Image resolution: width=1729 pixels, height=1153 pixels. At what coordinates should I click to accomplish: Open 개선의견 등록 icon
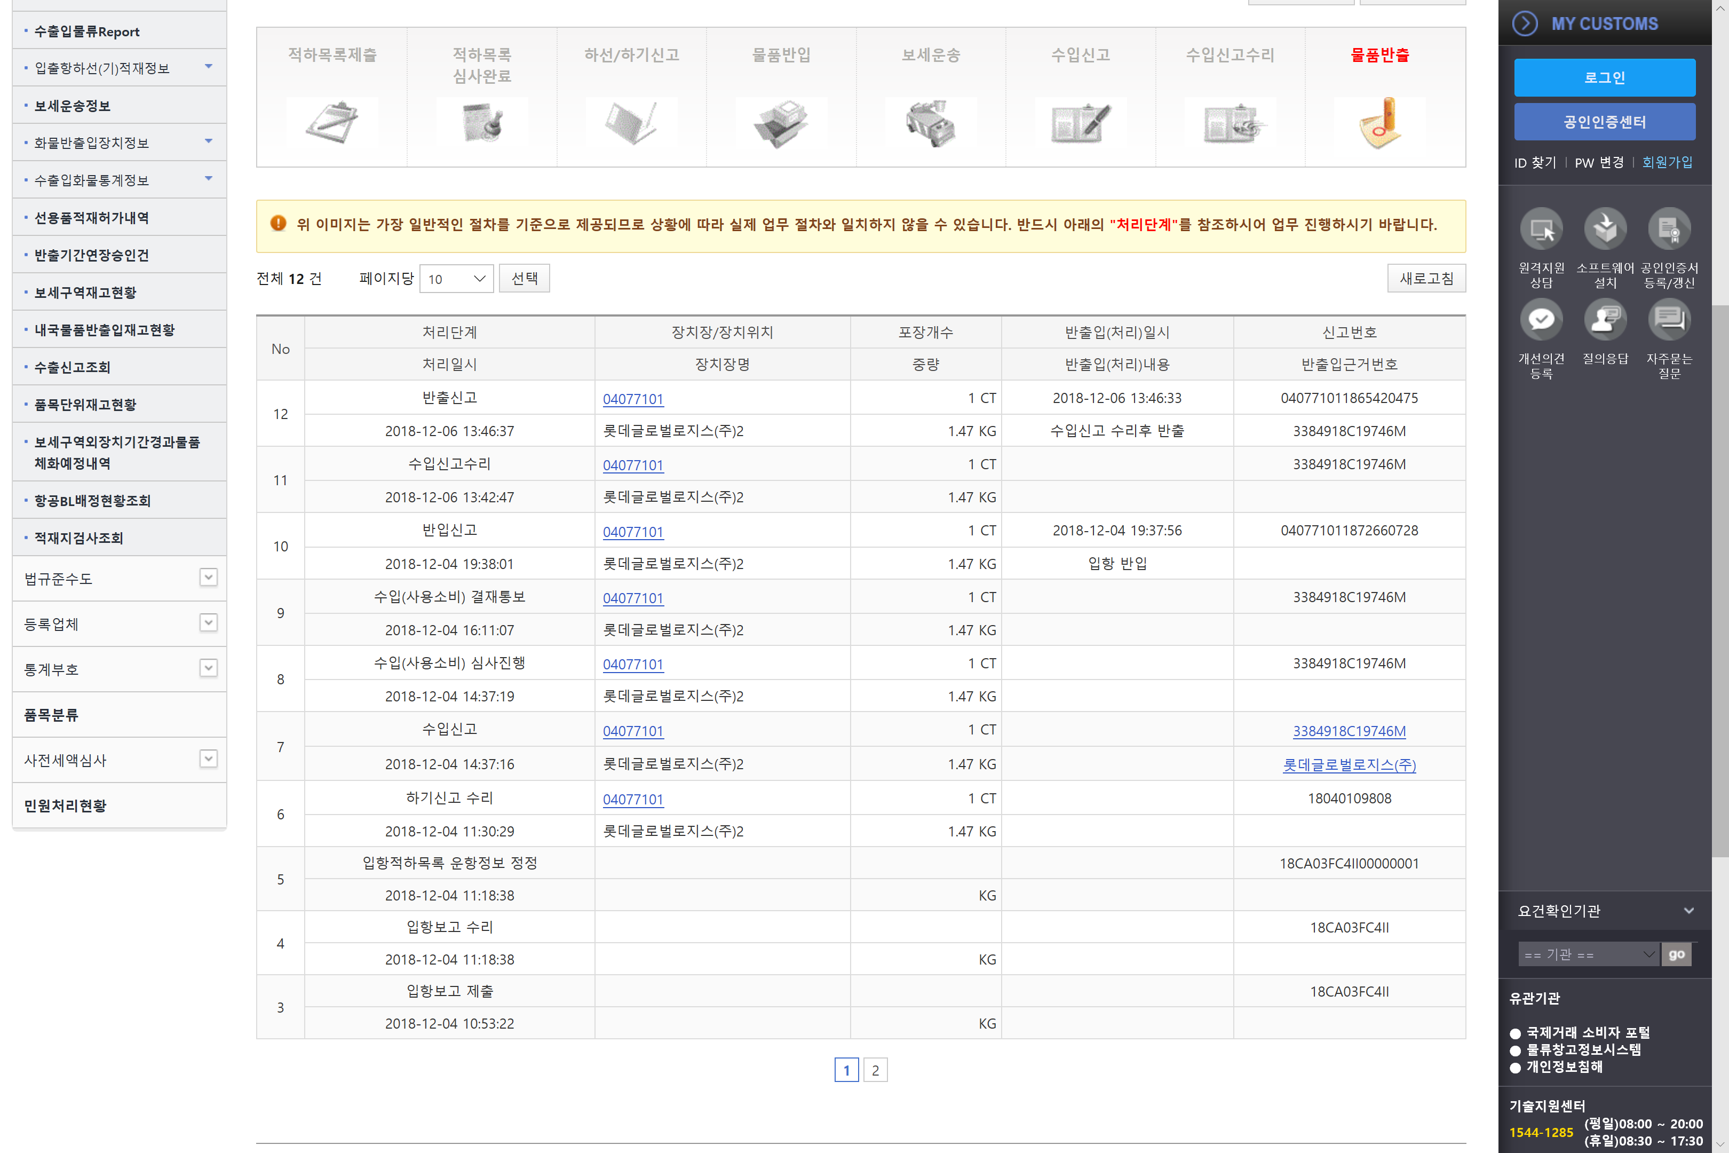[x=1542, y=320]
